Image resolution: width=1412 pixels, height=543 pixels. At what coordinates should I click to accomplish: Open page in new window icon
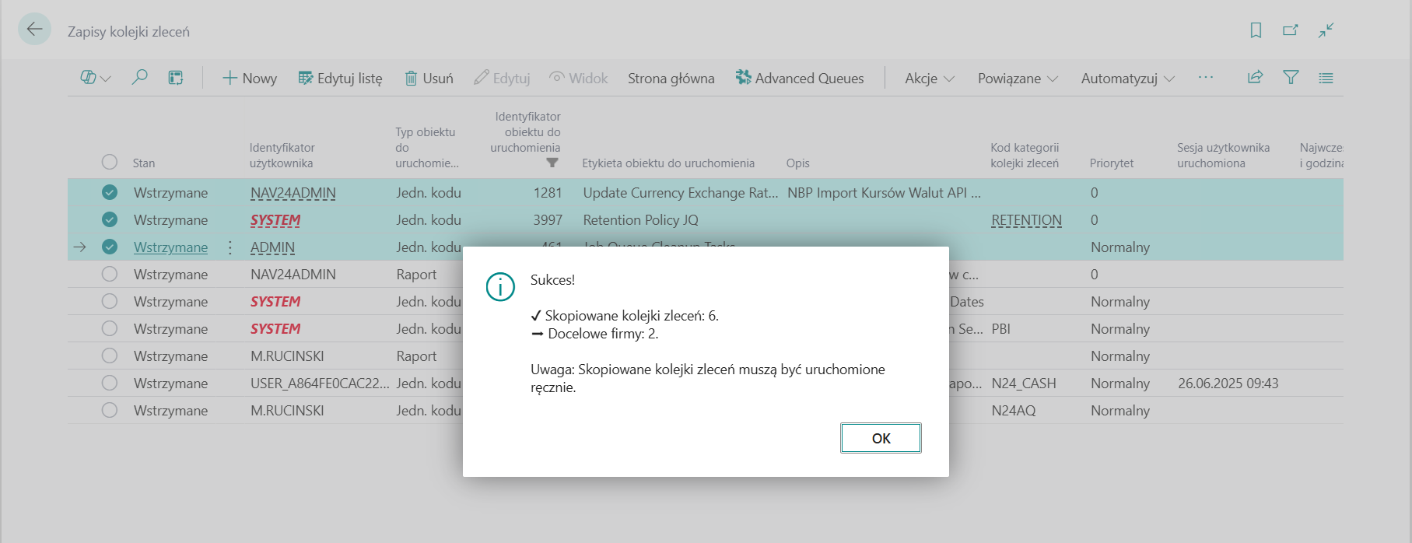coord(1291,30)
